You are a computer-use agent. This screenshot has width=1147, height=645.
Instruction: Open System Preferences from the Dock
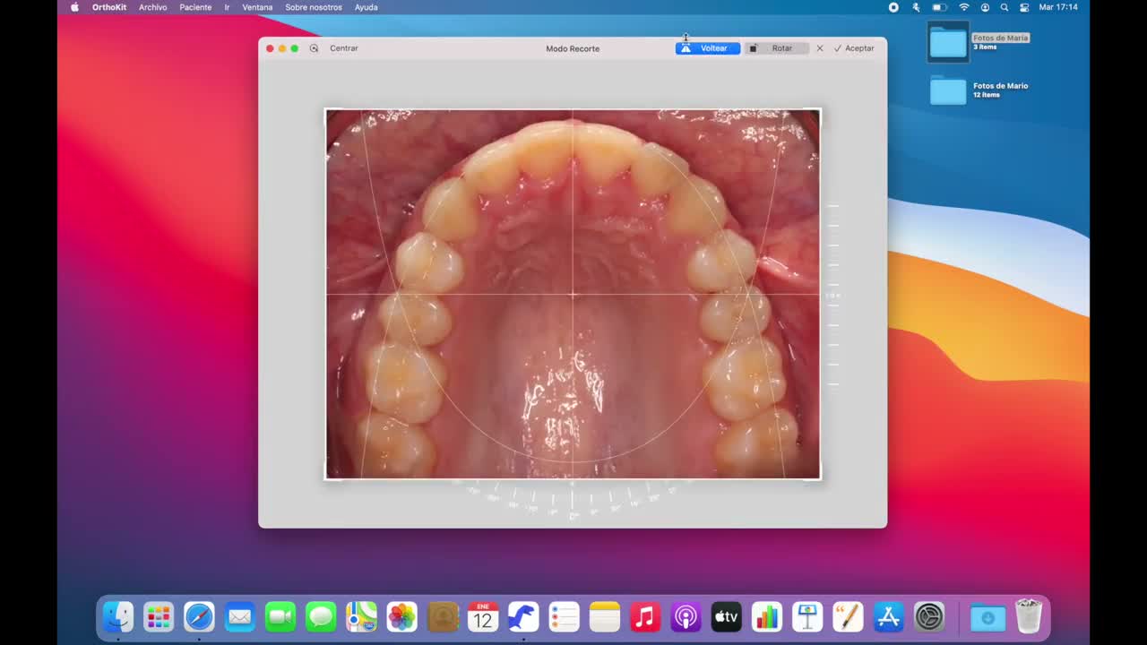click(929, 617)
